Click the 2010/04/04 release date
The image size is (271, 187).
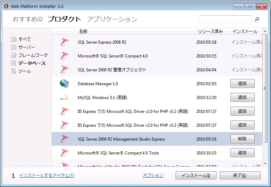point(206,70)
